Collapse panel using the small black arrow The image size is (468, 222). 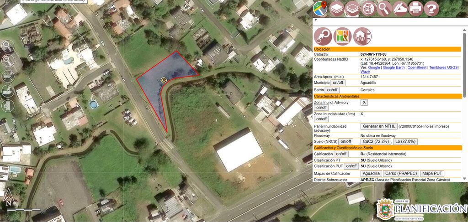point(315,20)
